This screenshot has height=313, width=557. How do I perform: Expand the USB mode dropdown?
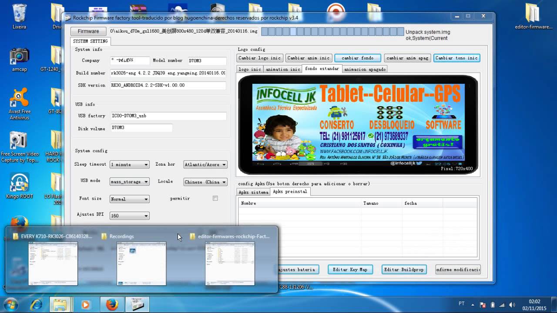click(x=130, y=182)
